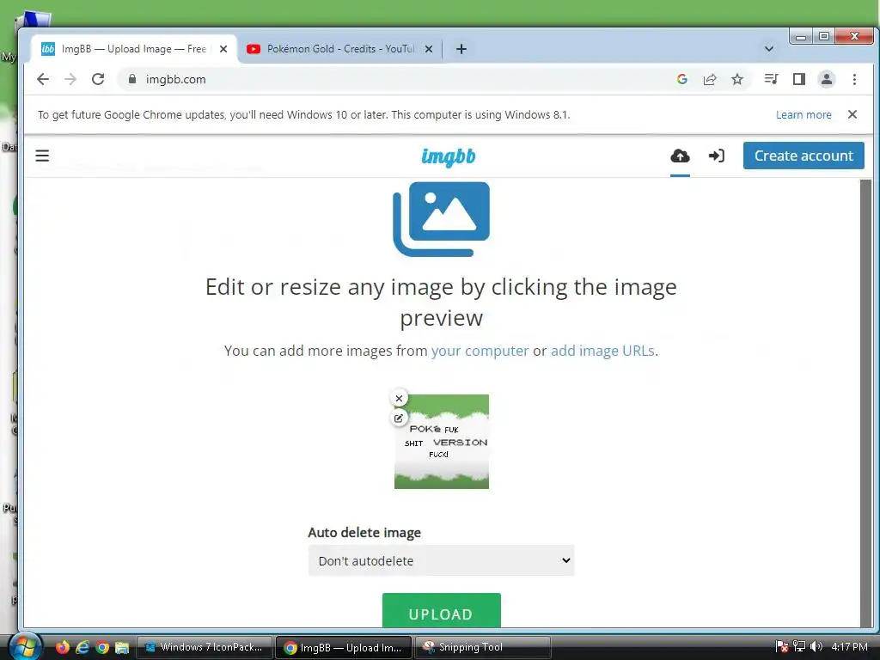The image size is (880, 660).
Task: Click the green UPLOAD button
Action: (x=441, y=611)
